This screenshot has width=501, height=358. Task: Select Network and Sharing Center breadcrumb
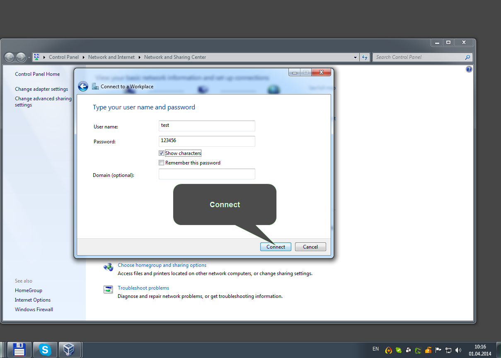tap(175, 57)
